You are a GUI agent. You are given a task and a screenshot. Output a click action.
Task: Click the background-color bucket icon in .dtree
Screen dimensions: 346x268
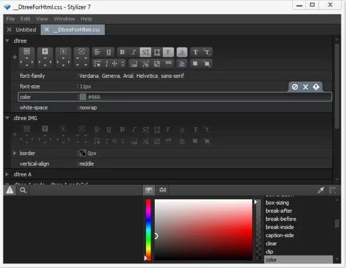pos(182,64)
